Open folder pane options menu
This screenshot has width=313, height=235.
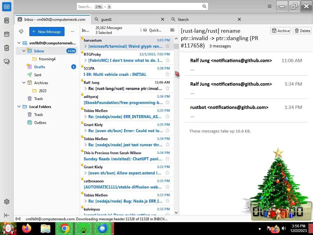tap(72, 32)
